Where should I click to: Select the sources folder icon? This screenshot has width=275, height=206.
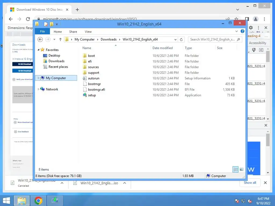click(85, 67)
